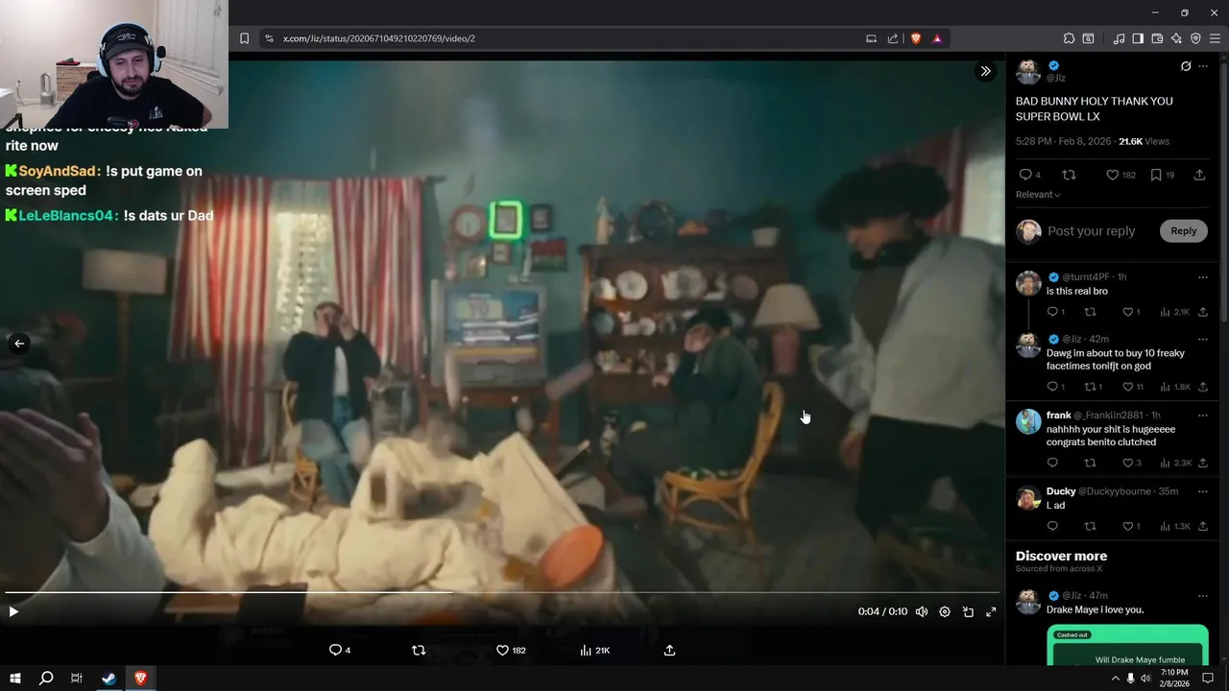Share using icon below the video
1229x691 pixels.
669,650
